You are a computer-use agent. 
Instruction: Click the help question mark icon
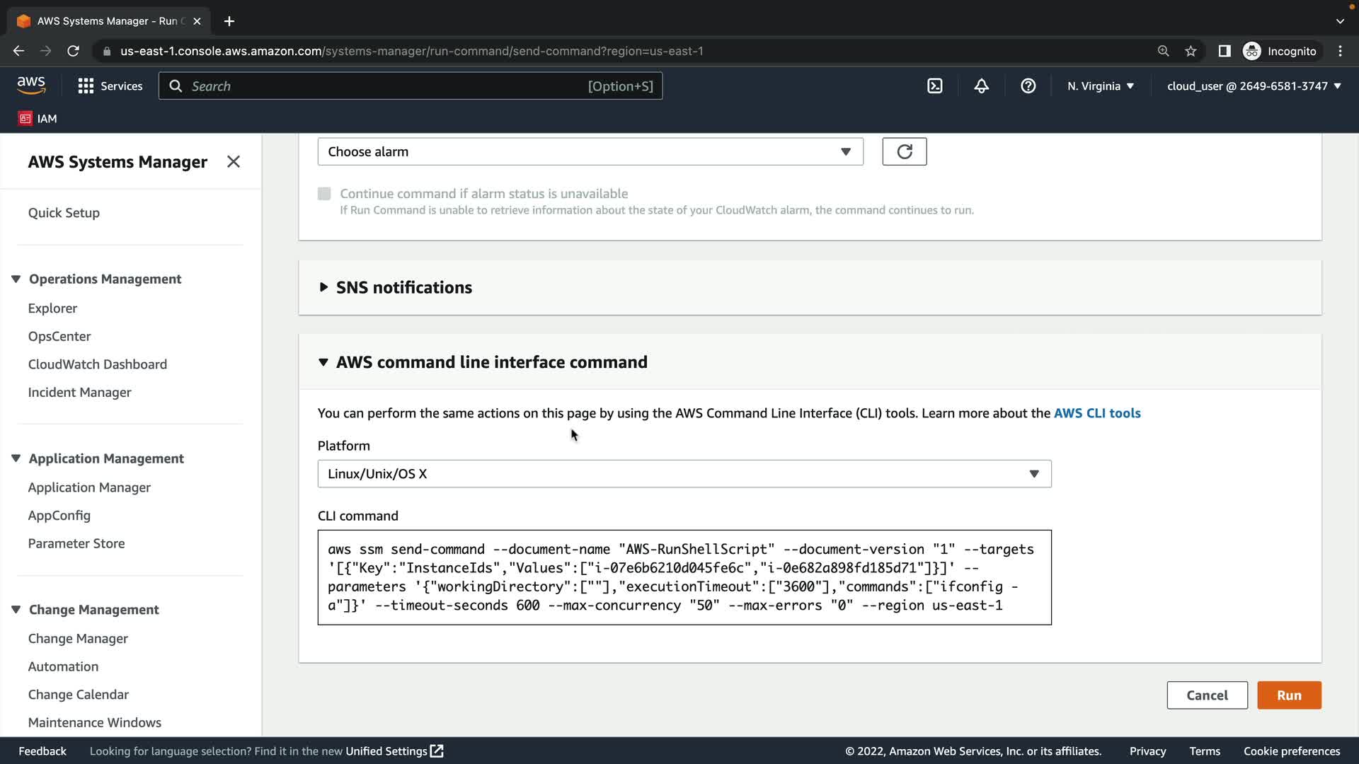[1028, 86]
